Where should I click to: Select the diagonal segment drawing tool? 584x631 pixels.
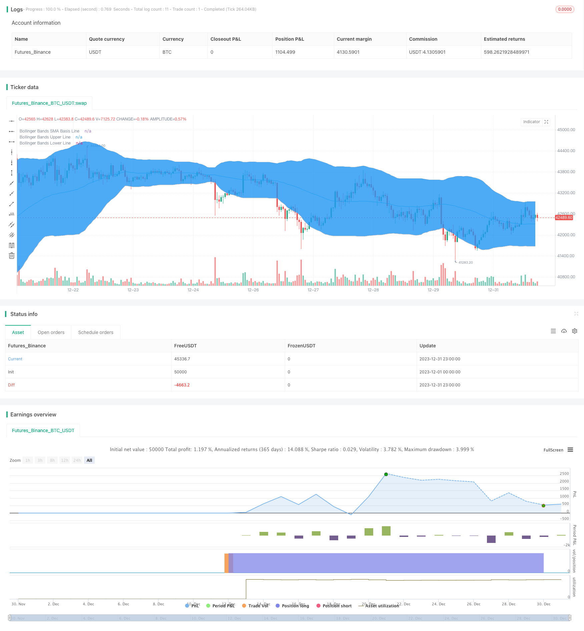[12, 204]
